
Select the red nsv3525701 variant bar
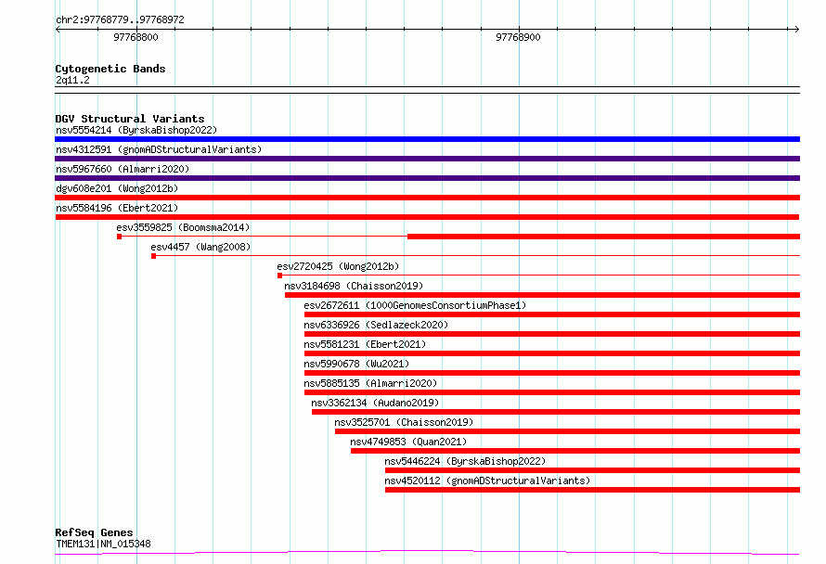[567, 431]
